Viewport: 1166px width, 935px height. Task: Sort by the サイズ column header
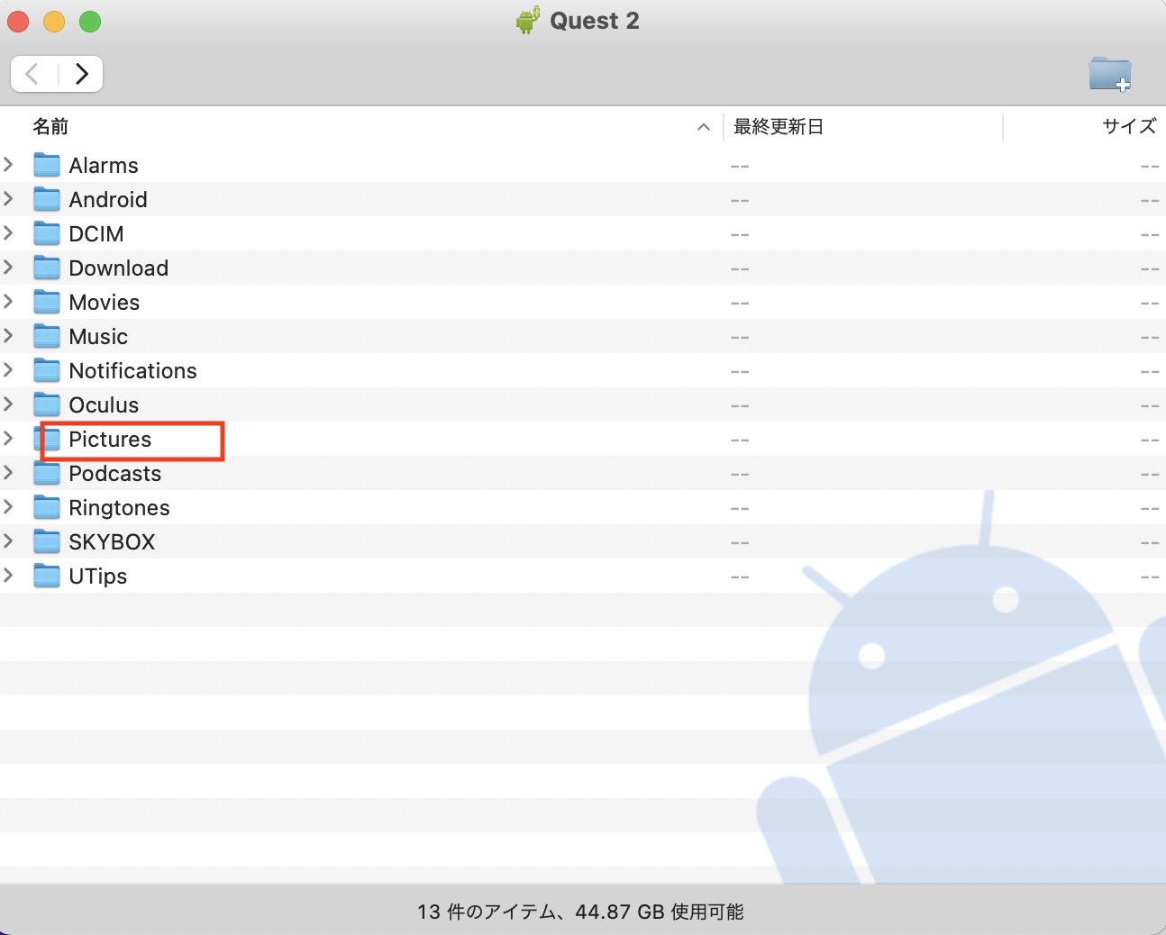point(1129,126)
